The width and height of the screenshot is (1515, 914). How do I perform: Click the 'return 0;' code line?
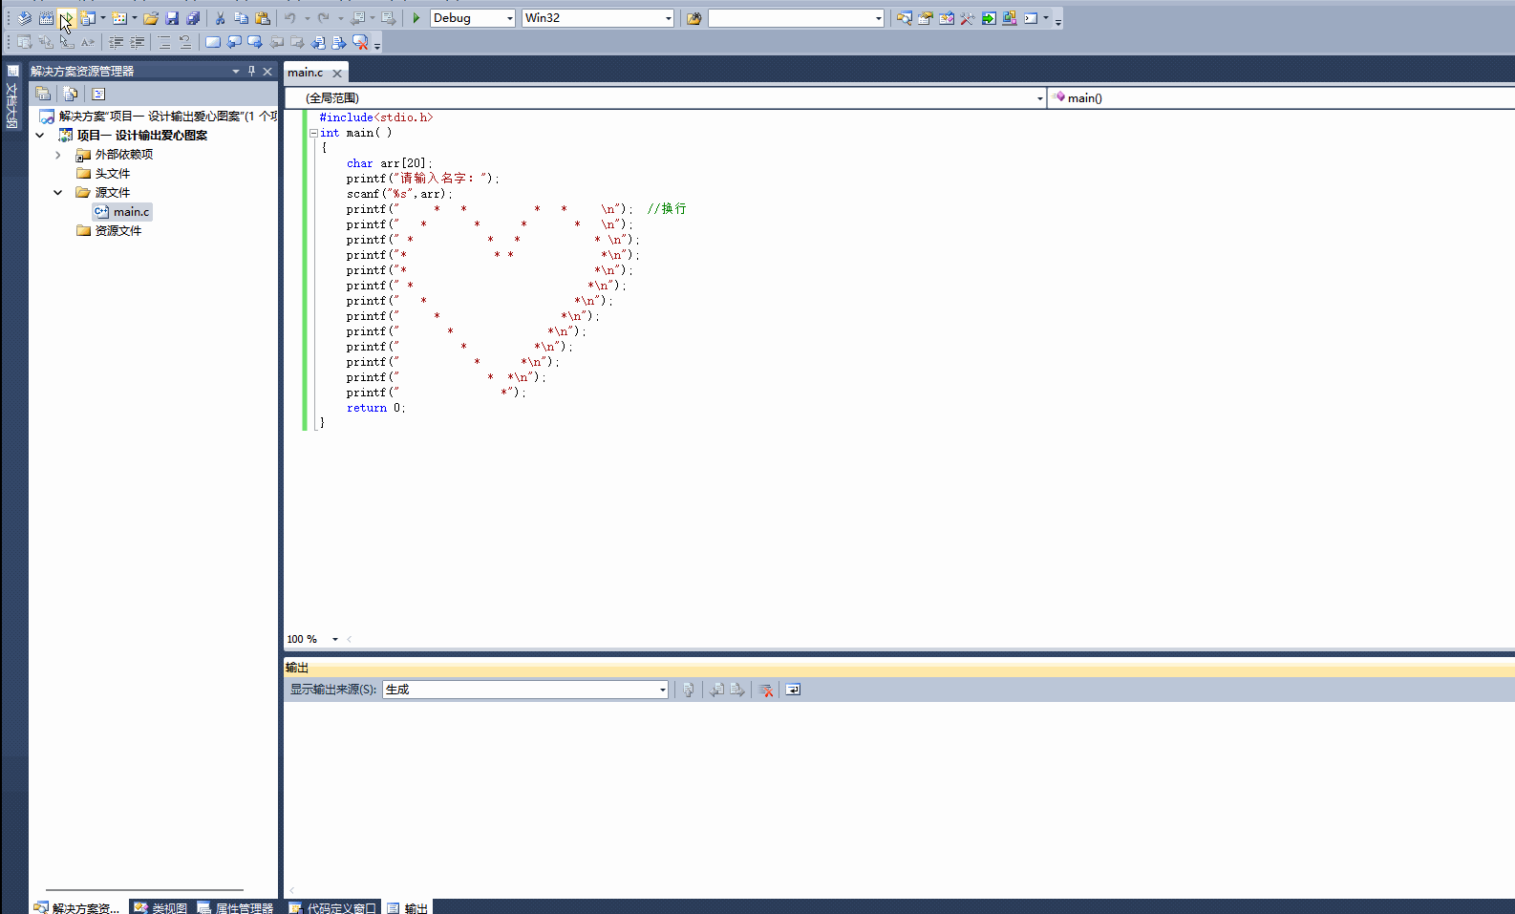point(375,408)
